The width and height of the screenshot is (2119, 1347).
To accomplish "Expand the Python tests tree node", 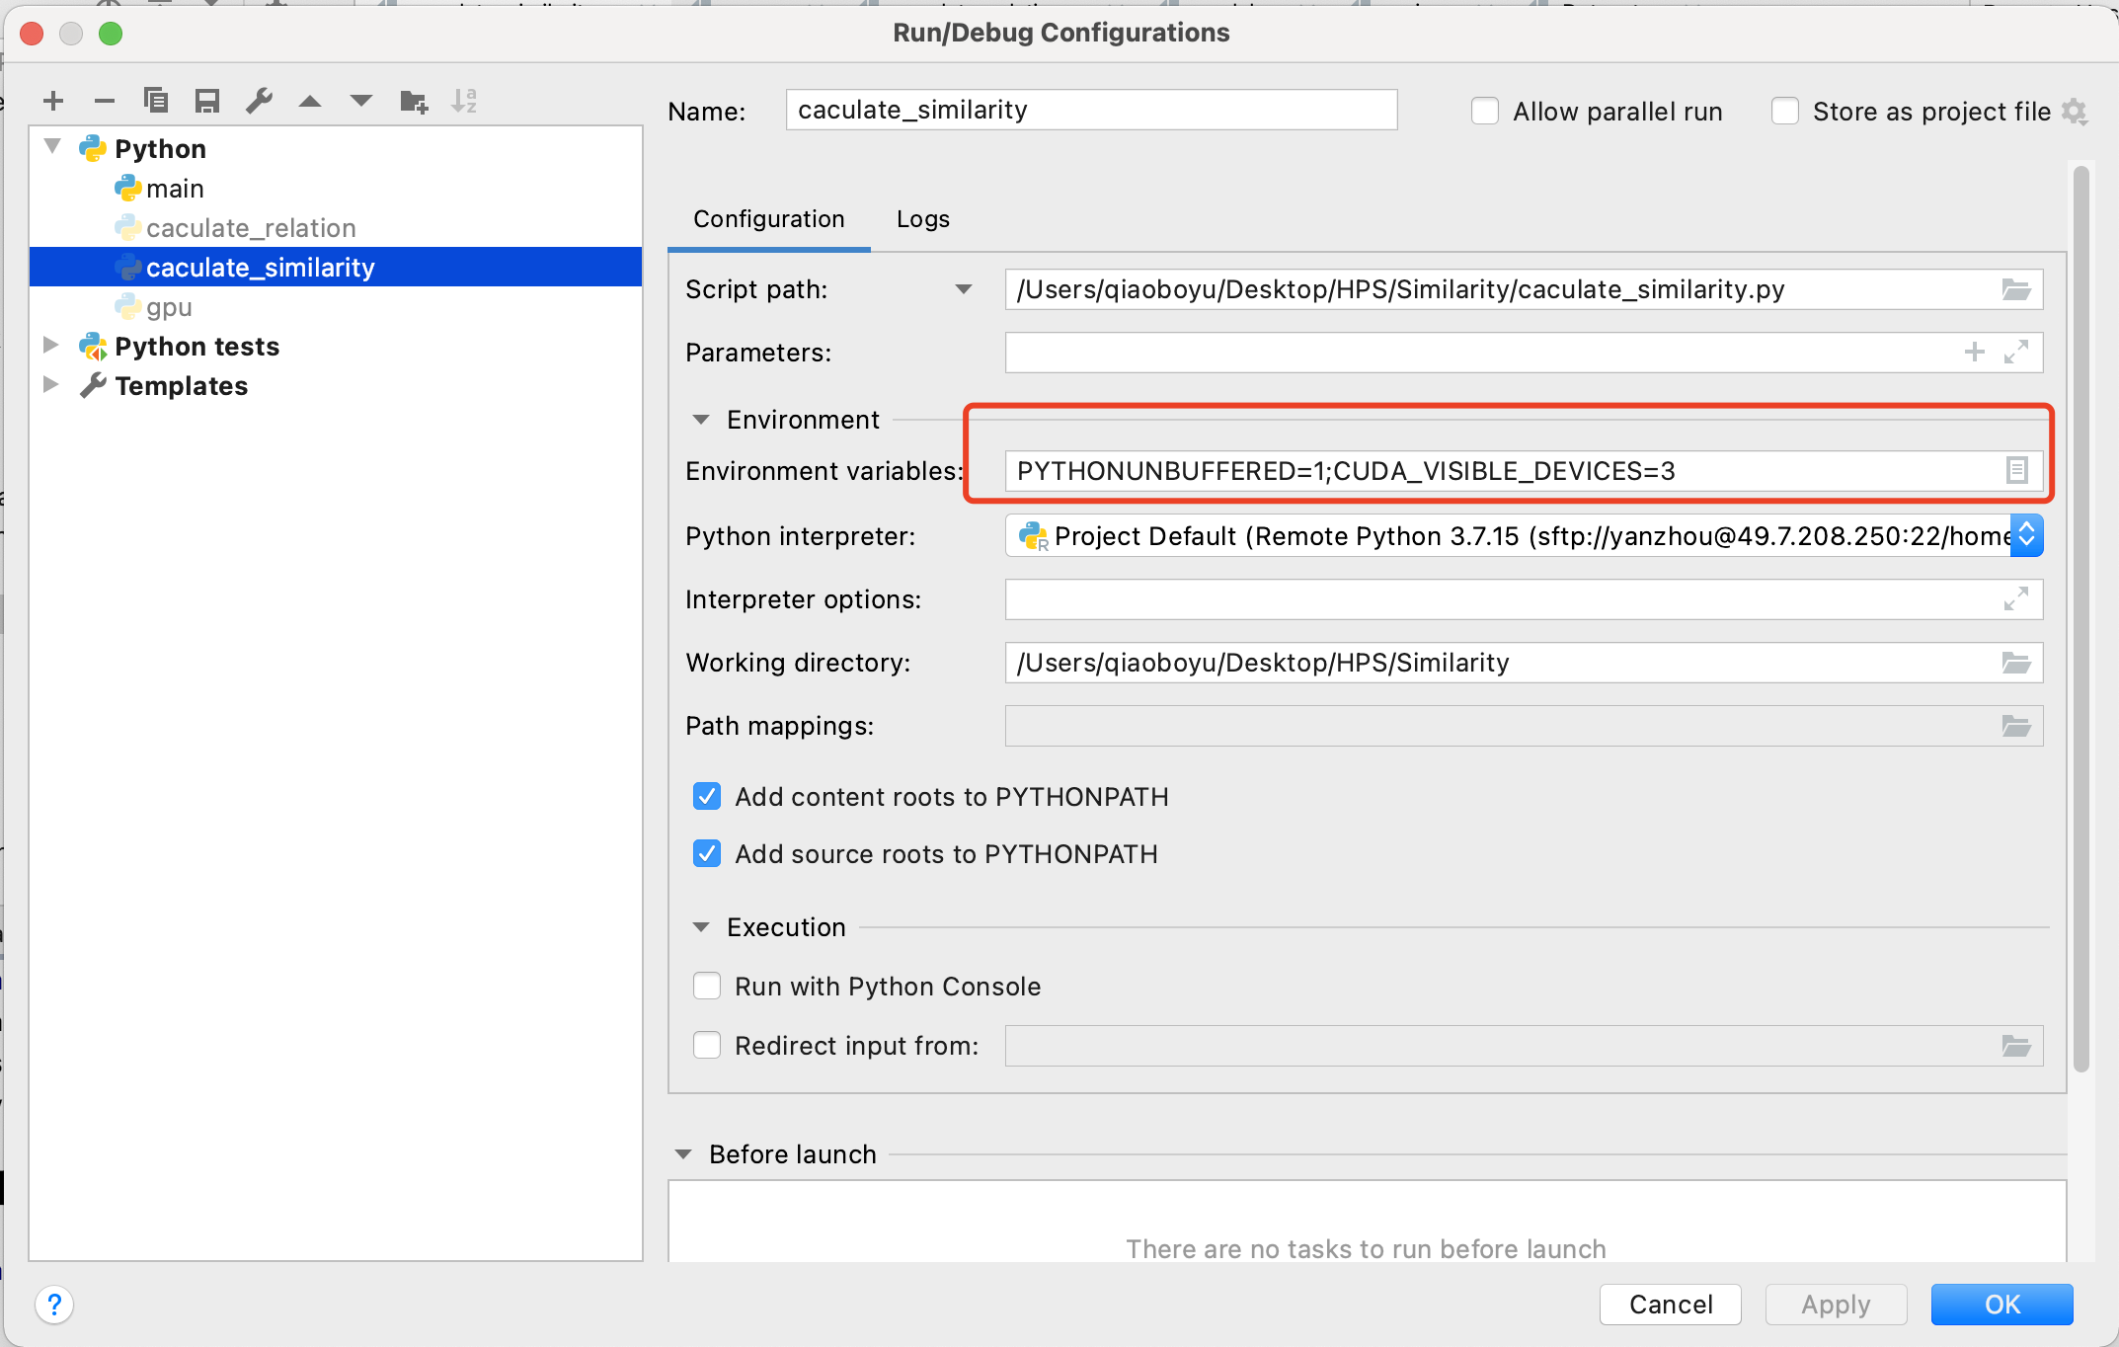I will click(51, 346).
